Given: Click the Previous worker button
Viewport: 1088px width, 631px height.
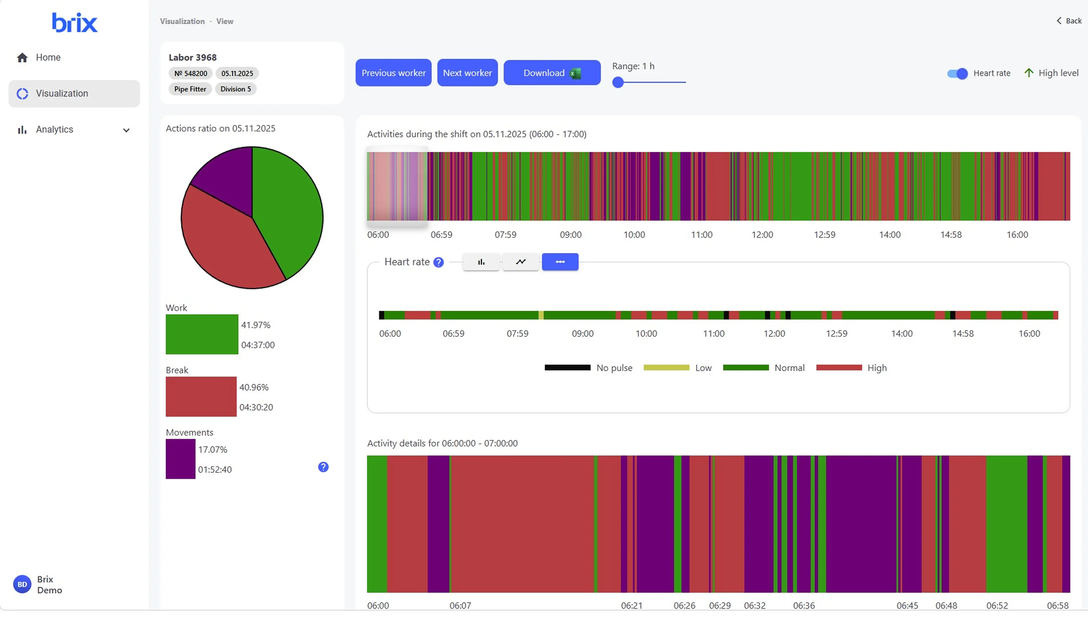Looking at the screenshot, I should [x=393, y=73].
